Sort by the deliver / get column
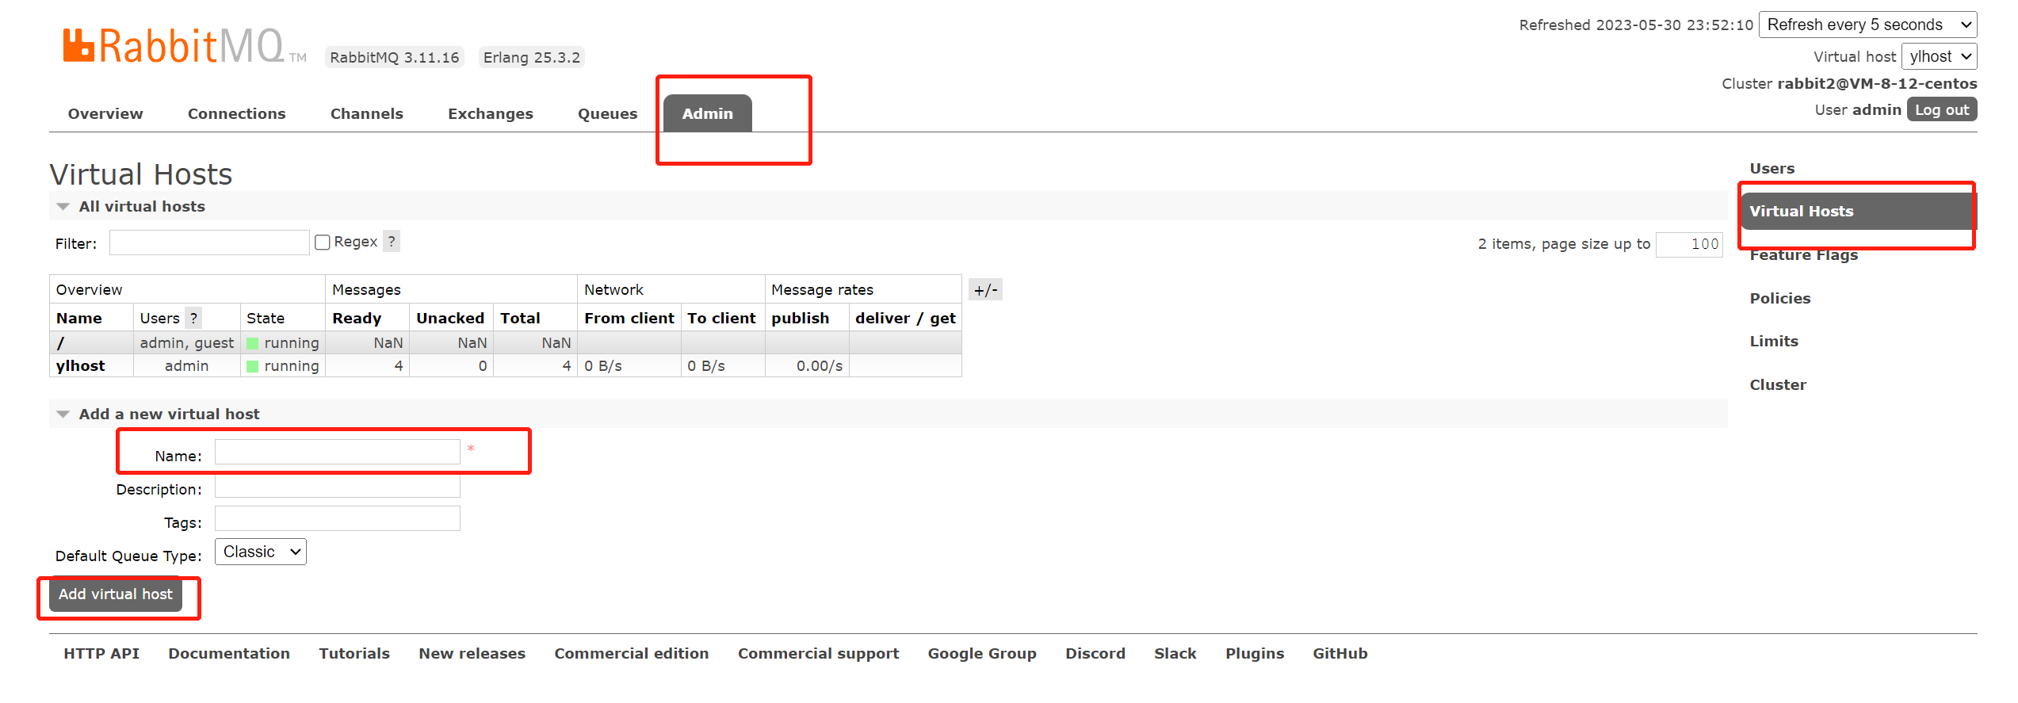The height and width of the screenshot is (703, 2018). (905, 318)
